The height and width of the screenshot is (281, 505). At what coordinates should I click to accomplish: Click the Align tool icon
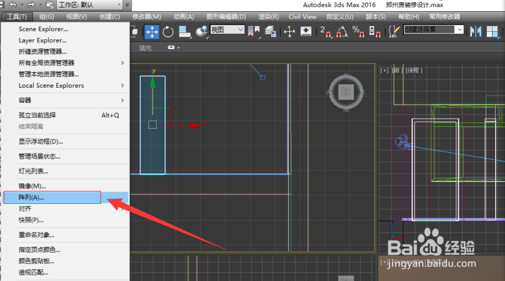pos(492,32)
